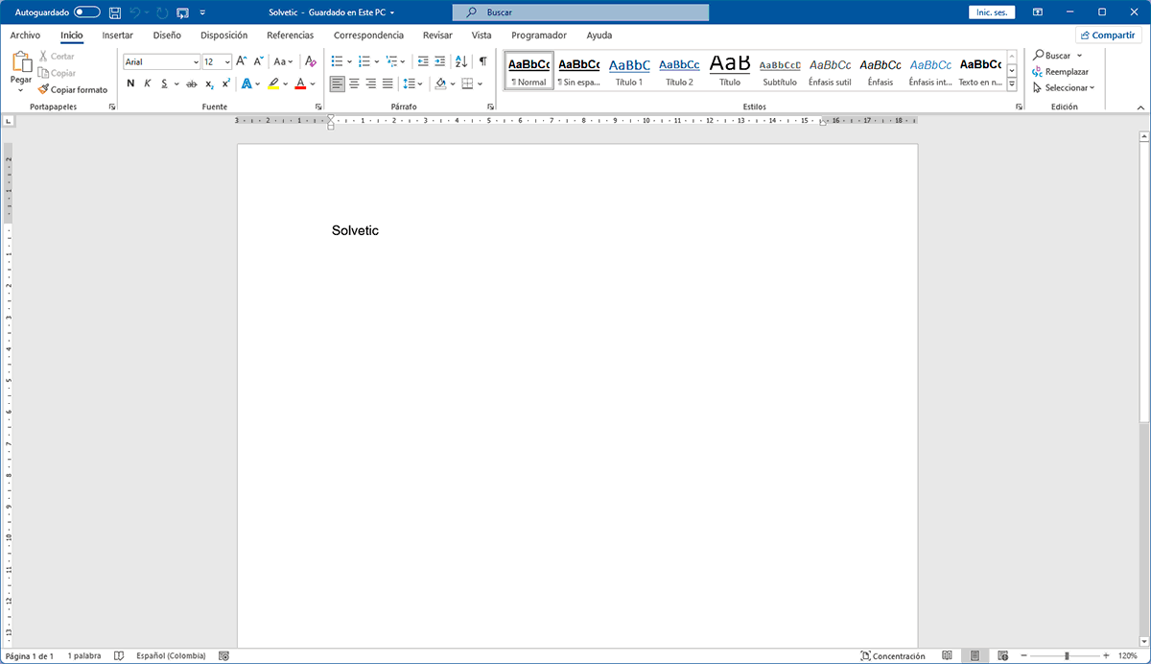Open the font size 12 dropdown
The height and width of the screenshot is (664, 1151).
[x=227, y=61]
